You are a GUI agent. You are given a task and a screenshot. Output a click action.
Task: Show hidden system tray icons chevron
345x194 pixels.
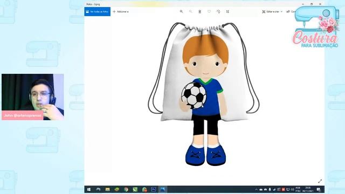(x=257, y=189)
